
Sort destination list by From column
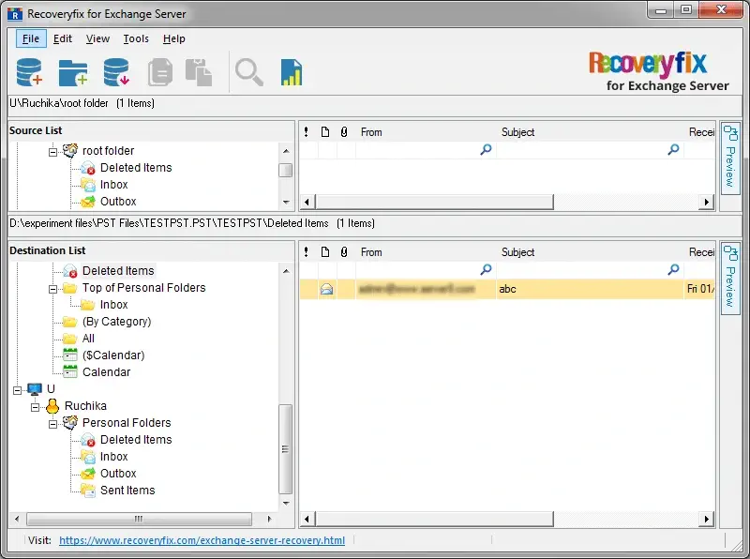371,252
